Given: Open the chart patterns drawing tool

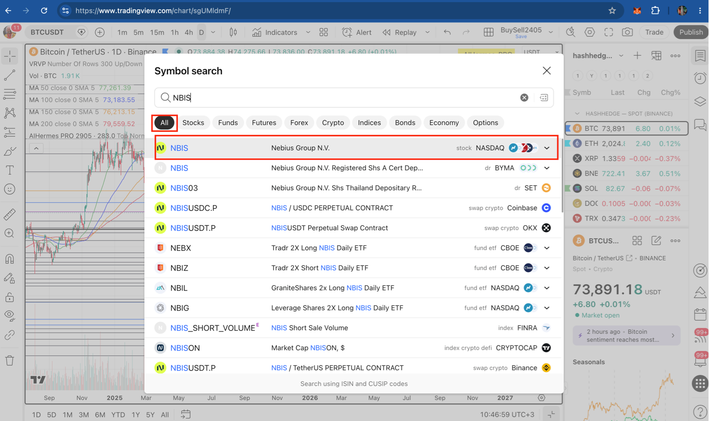Looking at the screenshot, I should coord(10,113).
